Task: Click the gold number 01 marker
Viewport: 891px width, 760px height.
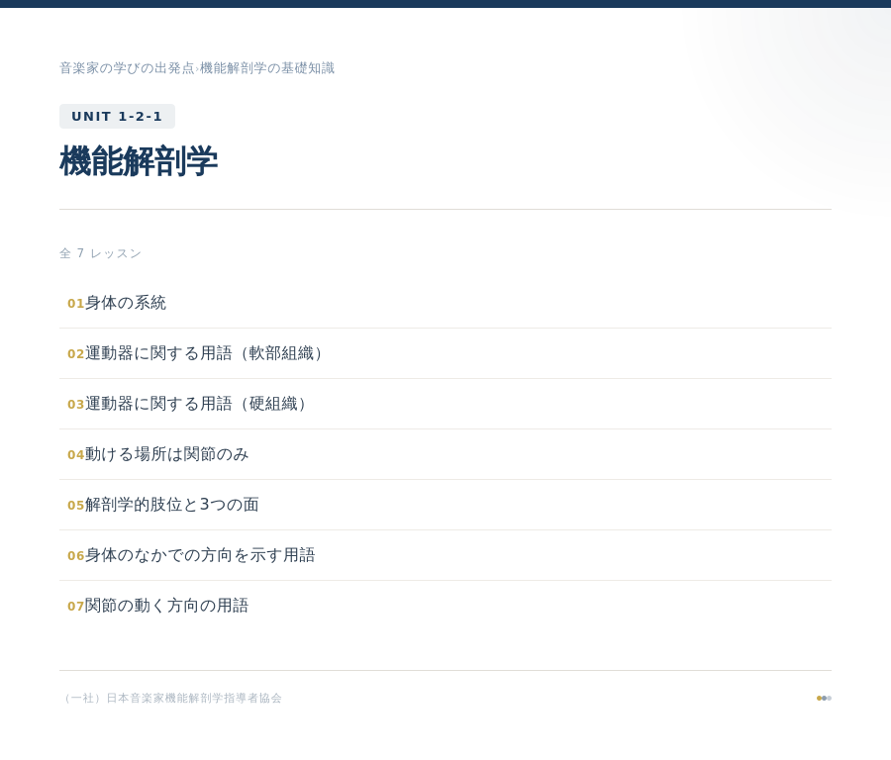Action: point(75,304)
